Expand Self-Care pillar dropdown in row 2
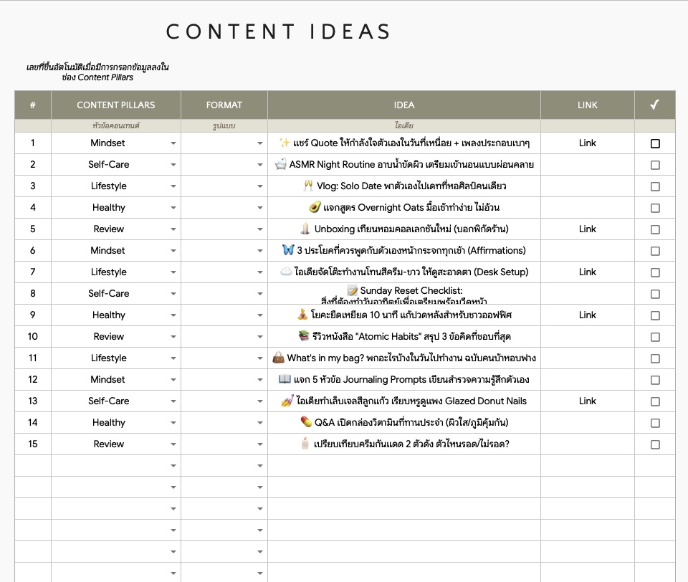The width and height of the screenshot is (688, 582). pos(173,165)
